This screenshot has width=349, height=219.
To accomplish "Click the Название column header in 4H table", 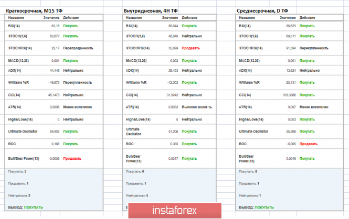I will (134, 17).
